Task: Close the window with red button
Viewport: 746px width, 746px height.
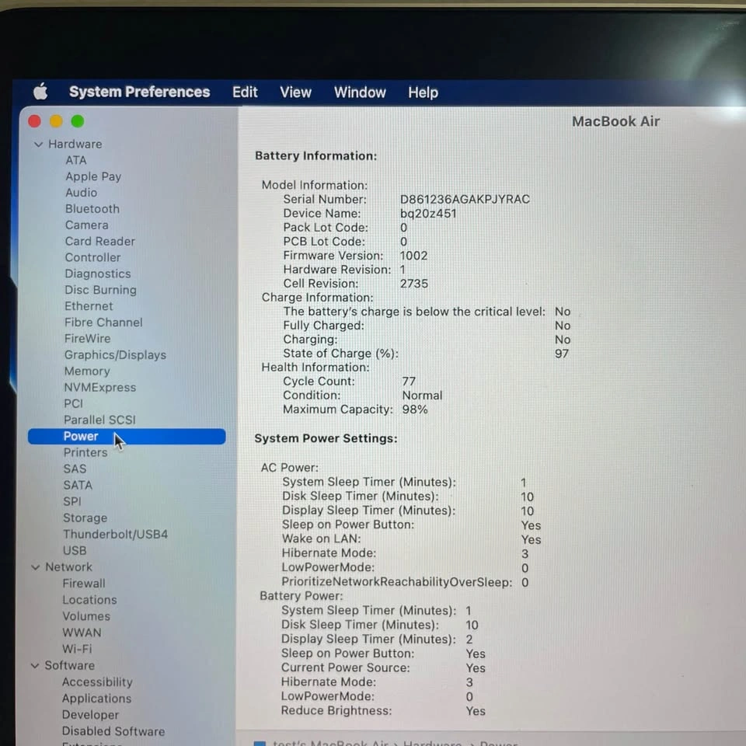Action: [x=35, y=121]
